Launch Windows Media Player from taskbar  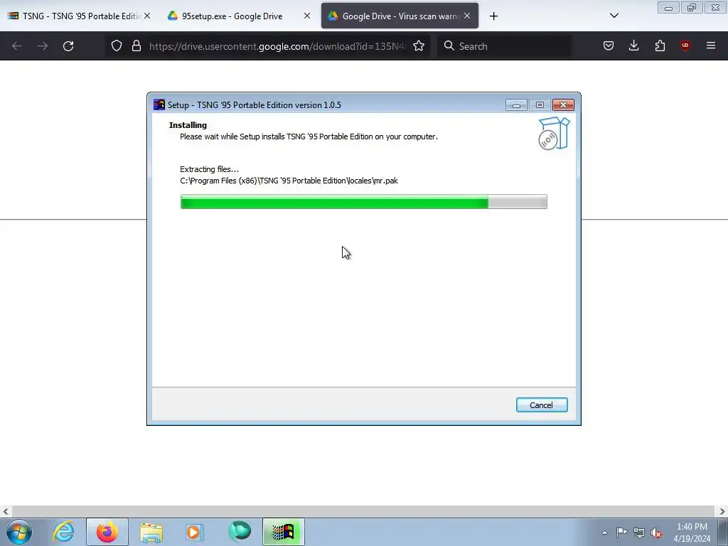point(195,532)
